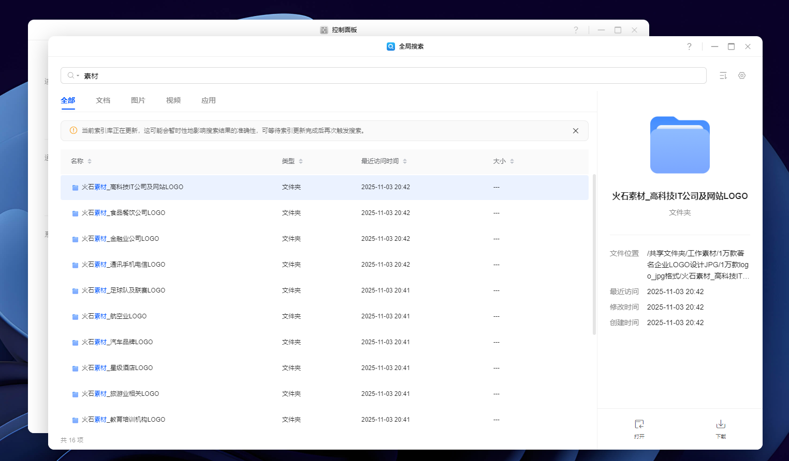Click the 控制面板 icon in background window
Image resolution: width=789 pixels, height=461 pixels.
coord(324,30)
